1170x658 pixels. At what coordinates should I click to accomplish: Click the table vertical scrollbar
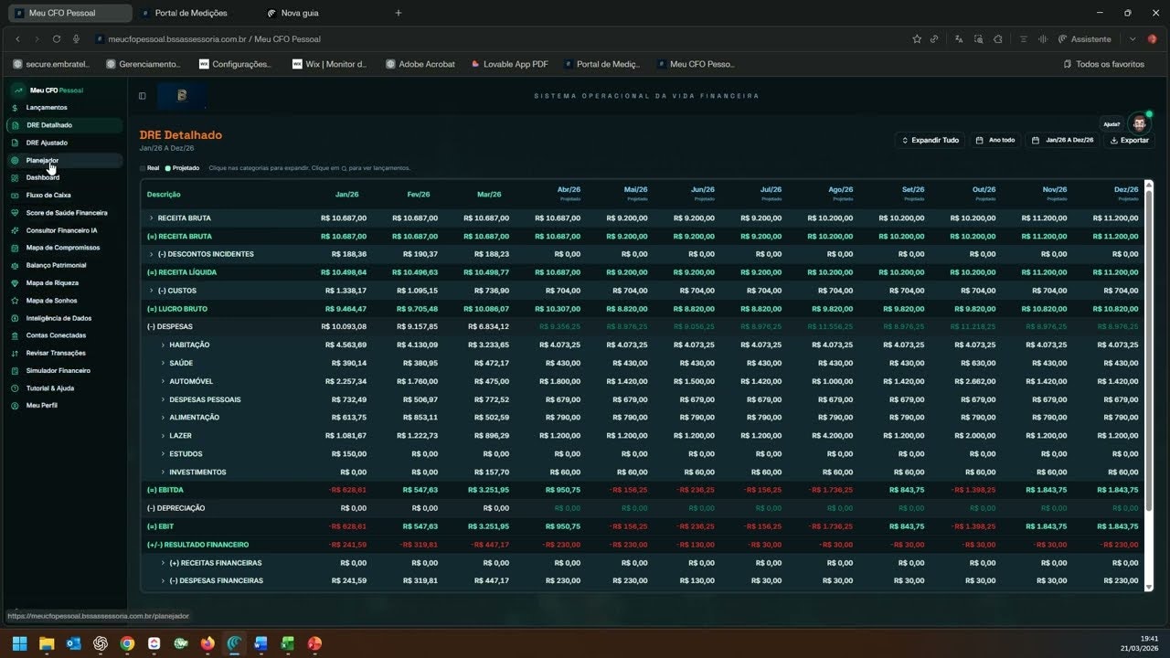[1149, 385]
